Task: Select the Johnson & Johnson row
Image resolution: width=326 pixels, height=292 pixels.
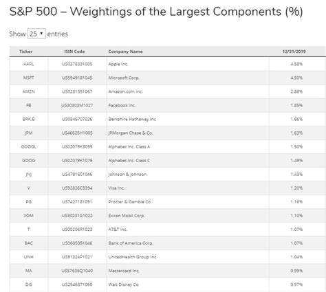Action: [168, 175]
